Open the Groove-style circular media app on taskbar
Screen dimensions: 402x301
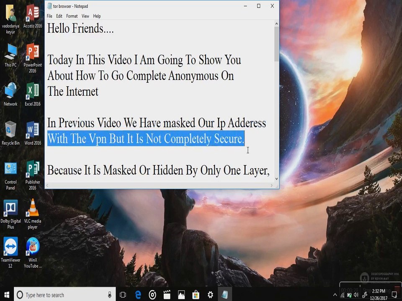pos(152,295)
